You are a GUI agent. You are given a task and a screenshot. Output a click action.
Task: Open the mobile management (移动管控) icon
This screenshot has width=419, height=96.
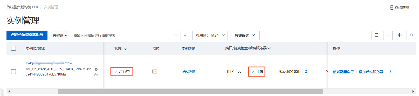[391, 8]
